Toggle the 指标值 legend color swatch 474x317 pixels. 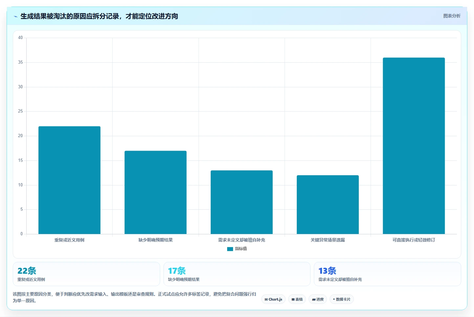(x=230, y=249)
